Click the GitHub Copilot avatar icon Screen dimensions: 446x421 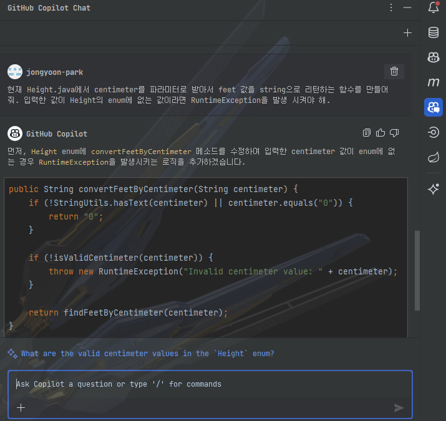(15, 133)
